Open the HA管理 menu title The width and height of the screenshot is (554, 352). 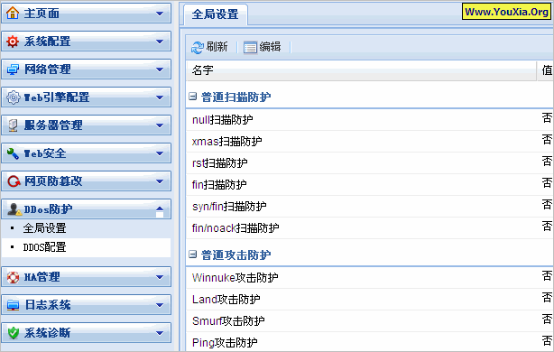pos(42,277)
